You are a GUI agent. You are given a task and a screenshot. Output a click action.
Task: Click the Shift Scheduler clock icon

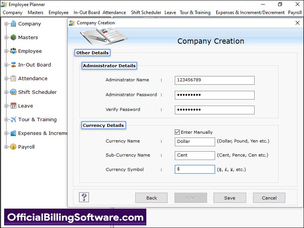(x=13, y=92)
